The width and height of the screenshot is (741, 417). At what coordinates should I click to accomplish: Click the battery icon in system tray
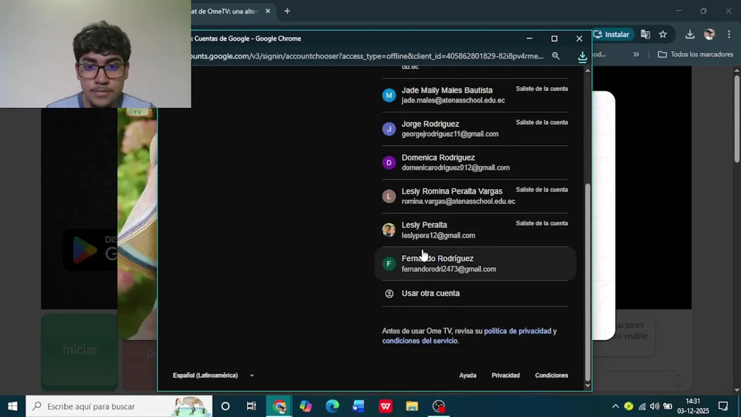coord(667,406)
